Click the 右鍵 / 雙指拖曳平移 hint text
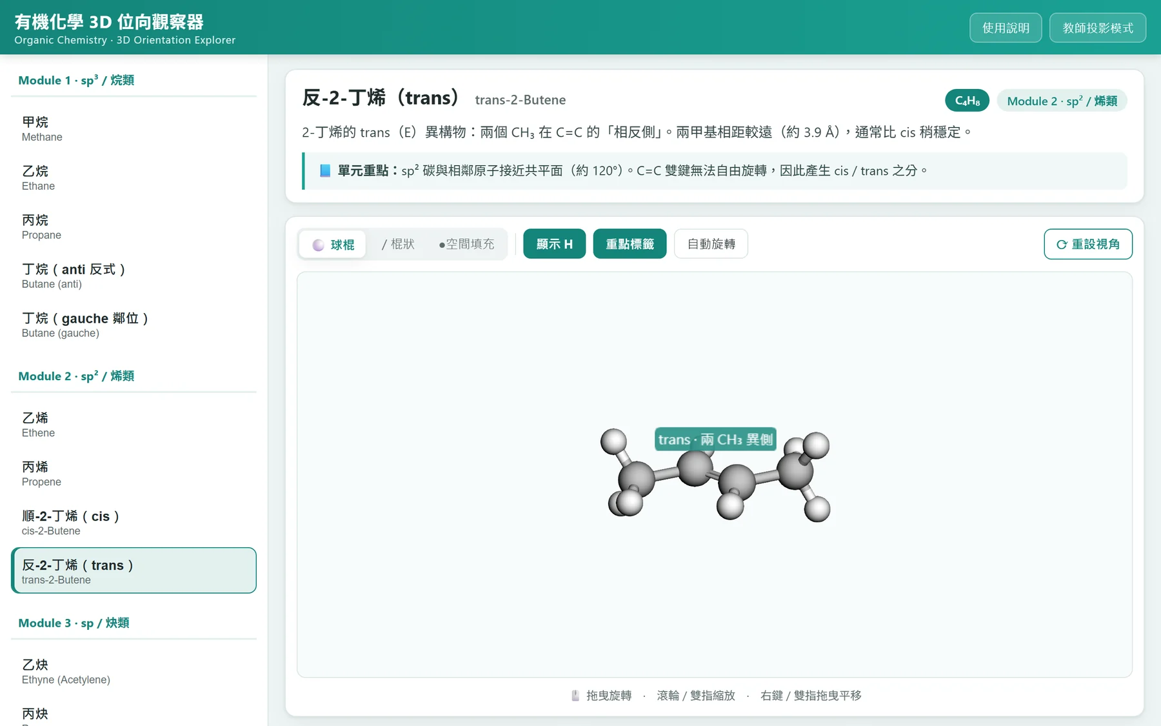The image size is (1161, 726). pos(811,696)
